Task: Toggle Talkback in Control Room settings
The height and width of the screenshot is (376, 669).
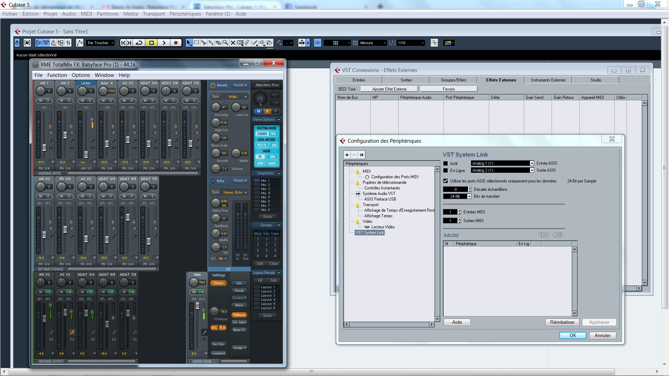Action: [x=239, y=315]
